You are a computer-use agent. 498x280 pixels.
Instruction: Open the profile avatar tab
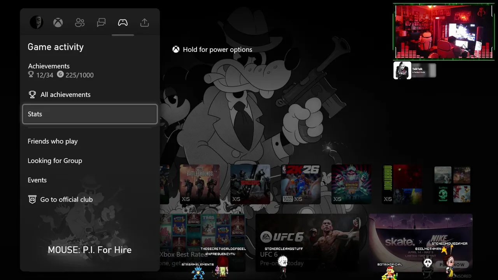pyautogui.click(x=37, y=23)
